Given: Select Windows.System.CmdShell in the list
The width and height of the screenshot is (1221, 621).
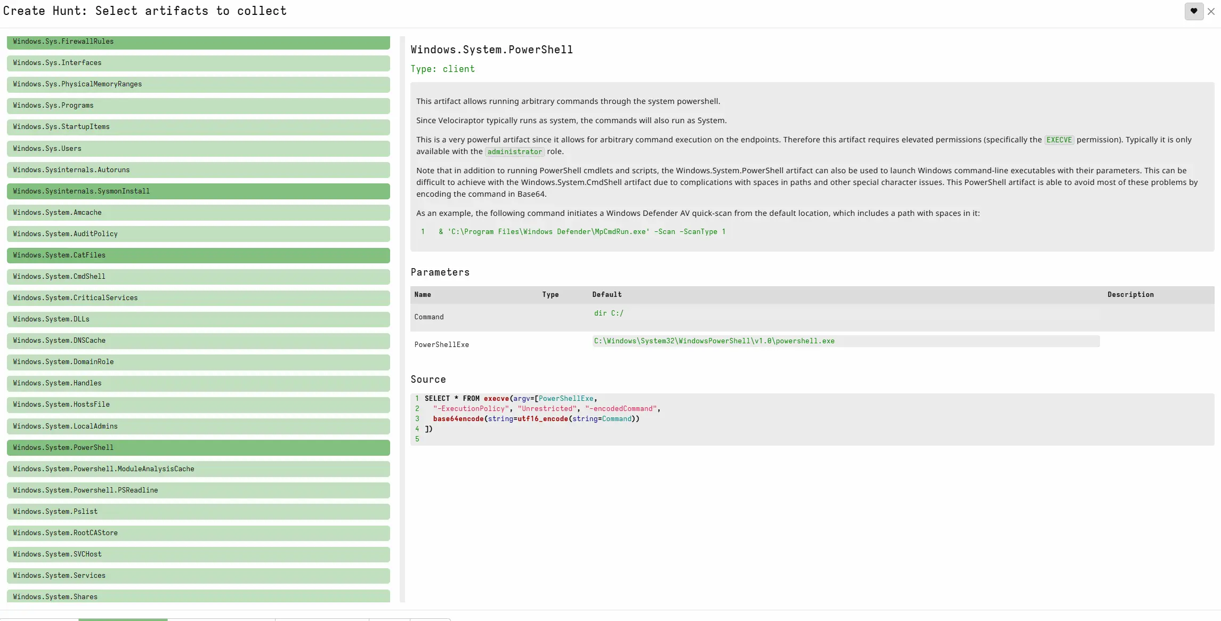Looking at the screenshot, I should [198, 277].
